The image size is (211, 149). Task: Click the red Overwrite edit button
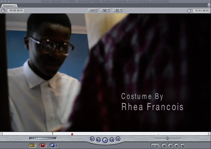tap(43, 145)
